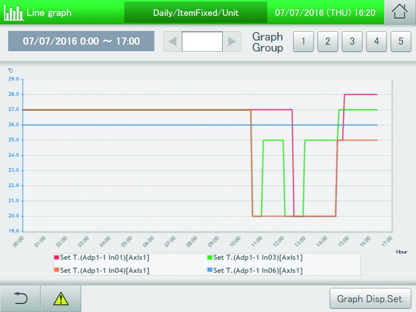Screen dimensions: 416x312
Task: Choose Graph Group 3
Action: (x=352, y=41)
